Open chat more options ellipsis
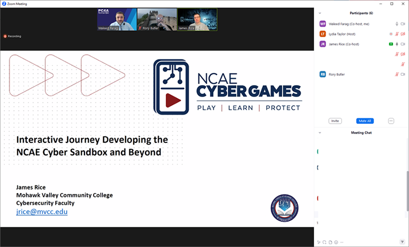The image size is (409, 247). (342, 242)
